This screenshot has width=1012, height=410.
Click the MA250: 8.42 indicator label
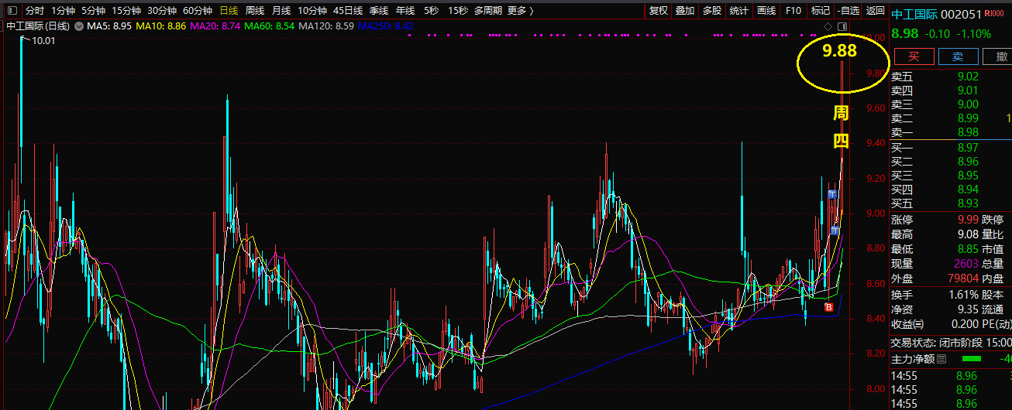click(x=387, y=26)
